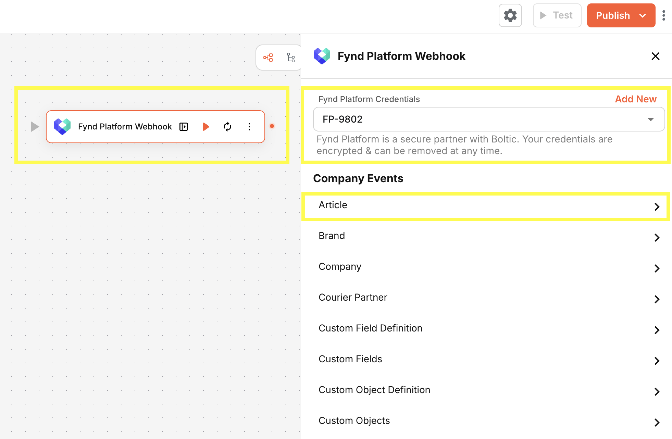Click the Test button
Screen dimensions: 672x439
[x=557, y=15]
